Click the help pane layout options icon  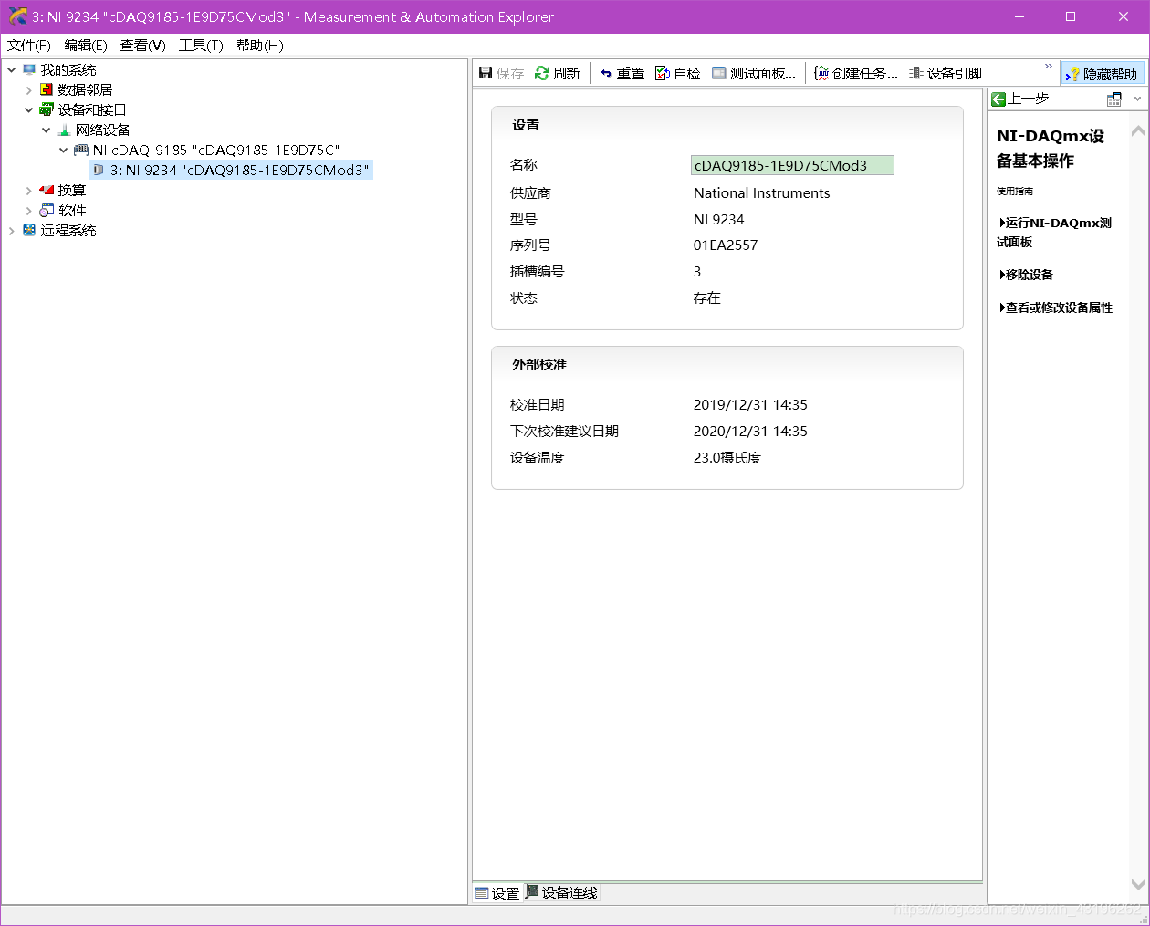click(1113, 99)
